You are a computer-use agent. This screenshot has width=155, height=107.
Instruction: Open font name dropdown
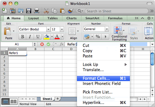click(48, 29)
